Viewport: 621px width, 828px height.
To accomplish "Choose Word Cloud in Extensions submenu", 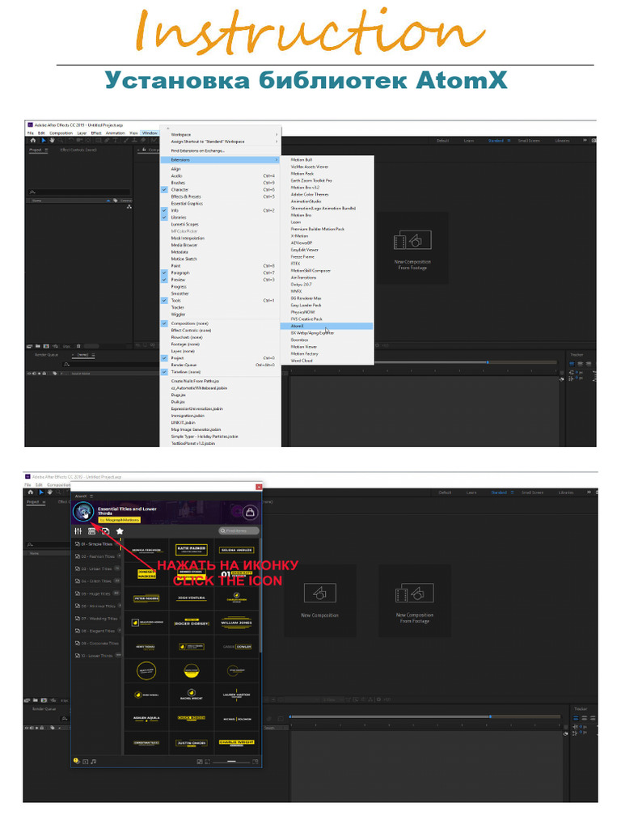I will 327,361.
